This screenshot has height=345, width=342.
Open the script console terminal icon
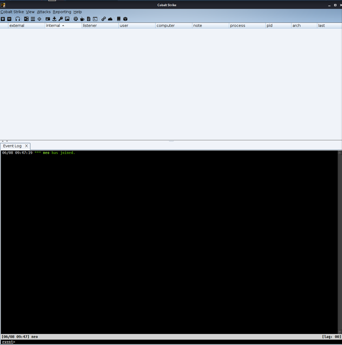(x=95, y=19)
